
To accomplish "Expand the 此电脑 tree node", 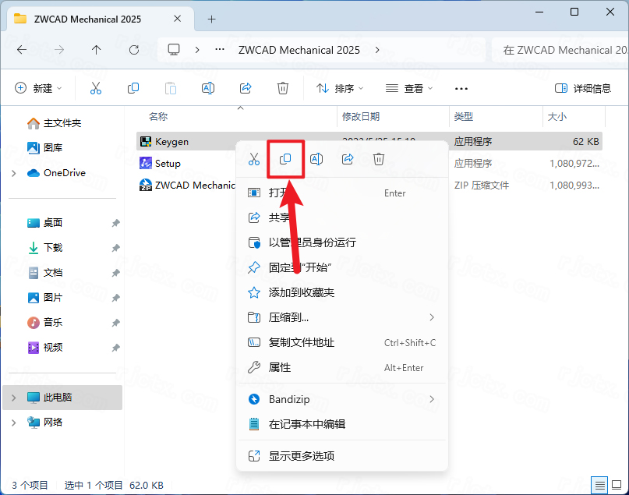I will point(13,398).
